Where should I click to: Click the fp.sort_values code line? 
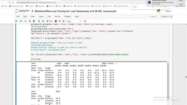(x=80, y=55)
